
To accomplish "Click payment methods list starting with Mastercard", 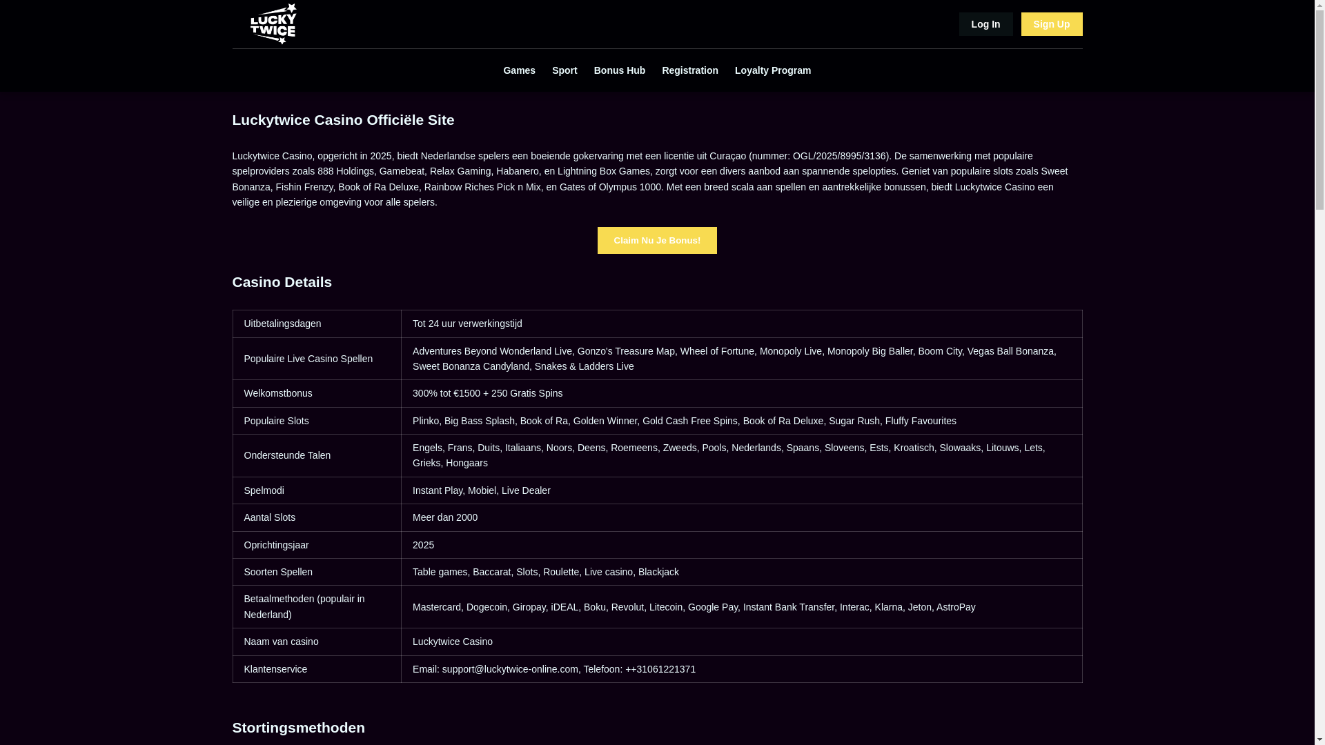I will pos(741,606).
